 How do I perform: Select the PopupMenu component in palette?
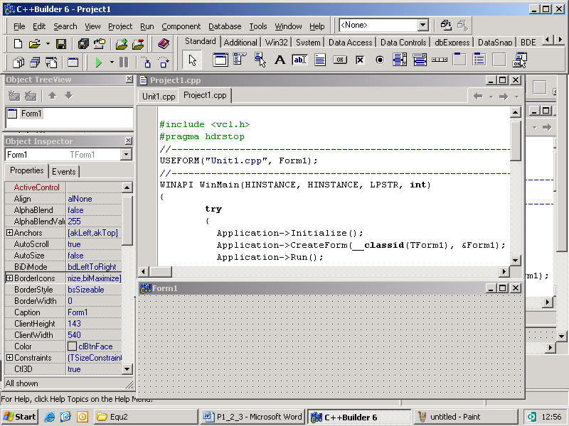260,60
